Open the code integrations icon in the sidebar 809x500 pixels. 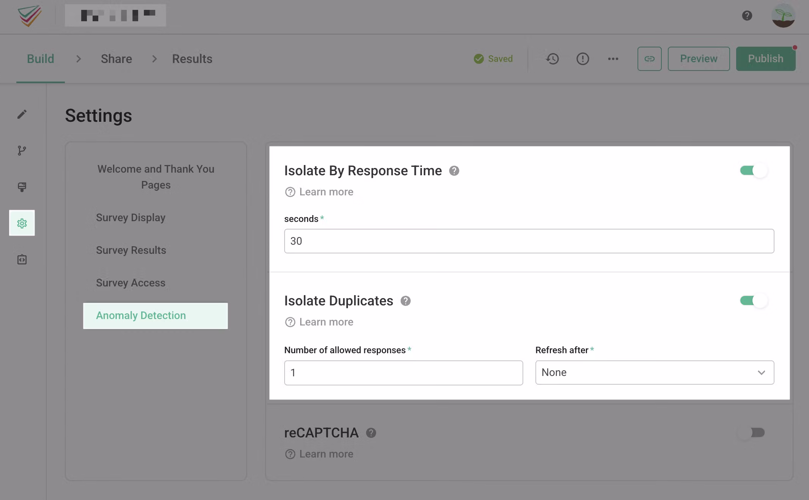pyautogui.click(x=22, y=259)
